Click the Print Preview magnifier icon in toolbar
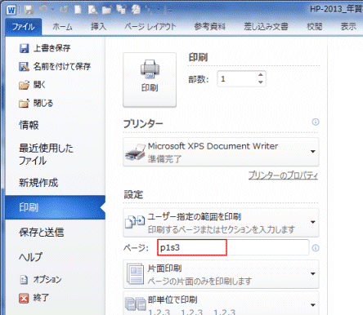This screenshot has width=363, height=315. pos(92,10)
